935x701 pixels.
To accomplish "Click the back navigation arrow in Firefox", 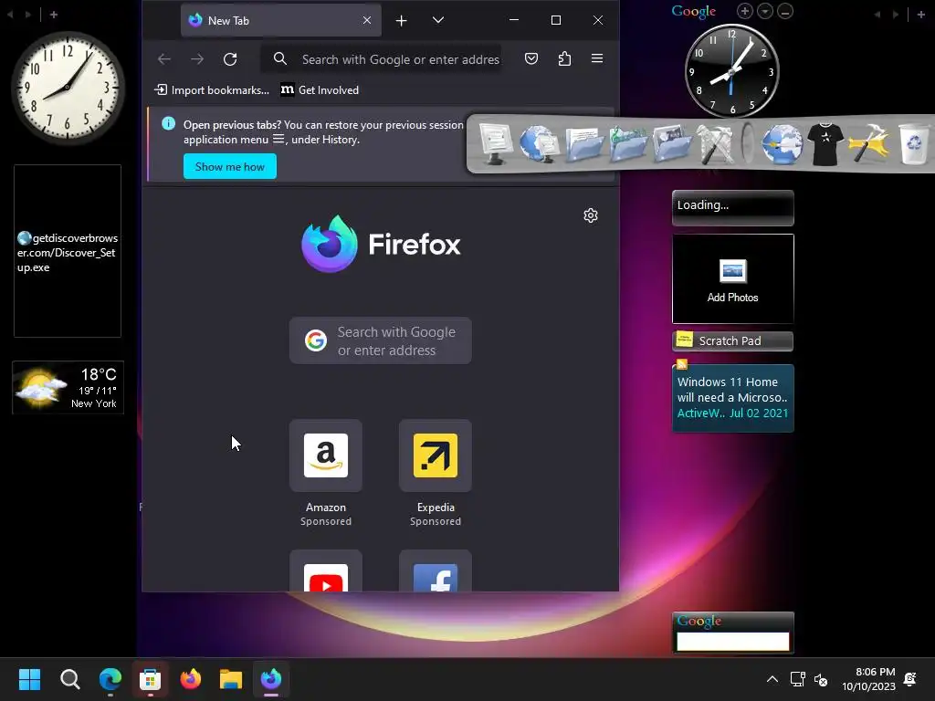I will [x=164, y=59].
